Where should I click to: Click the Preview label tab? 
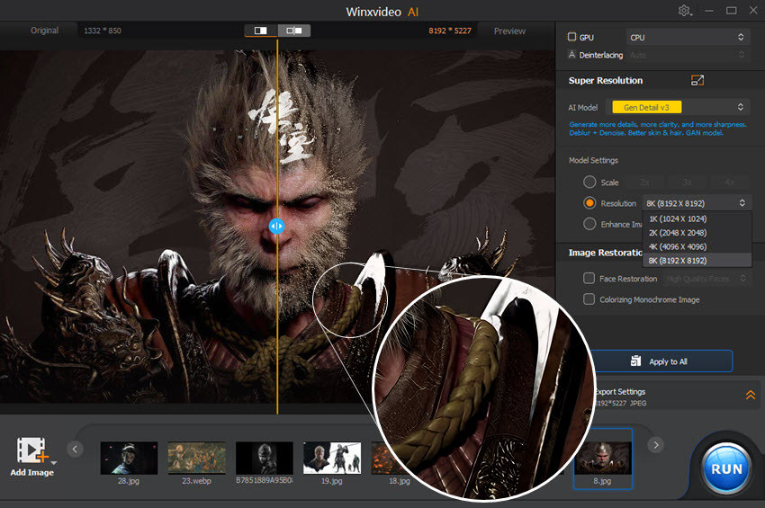pyautogui.click(x=509, y=31)
